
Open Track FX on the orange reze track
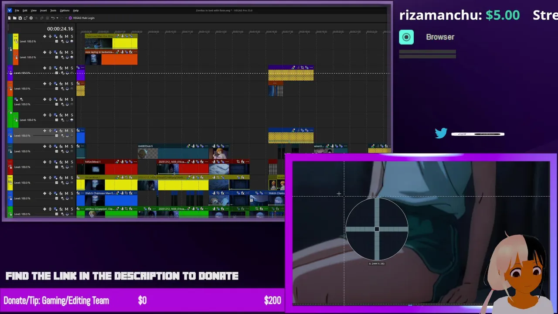pyautogui.click(x=61, y=52)
